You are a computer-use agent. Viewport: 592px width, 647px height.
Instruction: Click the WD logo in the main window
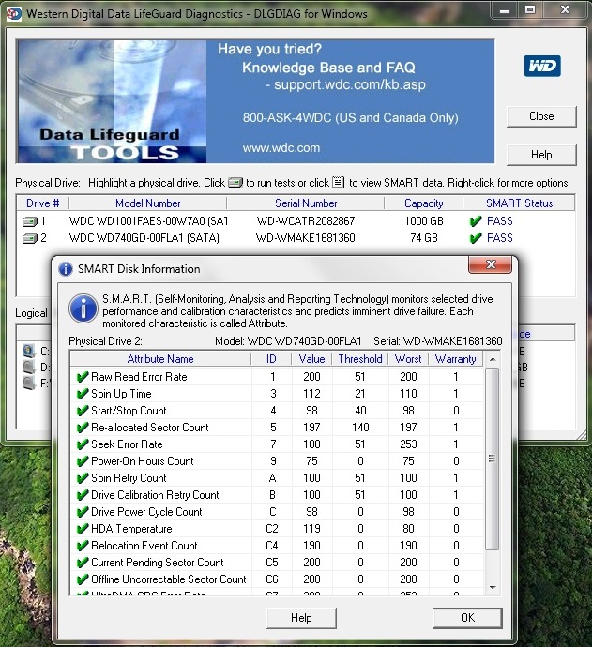(x=542, y=66)
